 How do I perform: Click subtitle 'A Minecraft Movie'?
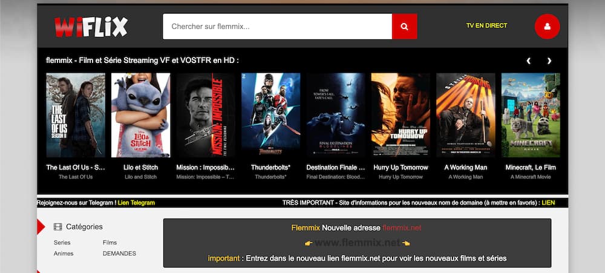[531, 177]
